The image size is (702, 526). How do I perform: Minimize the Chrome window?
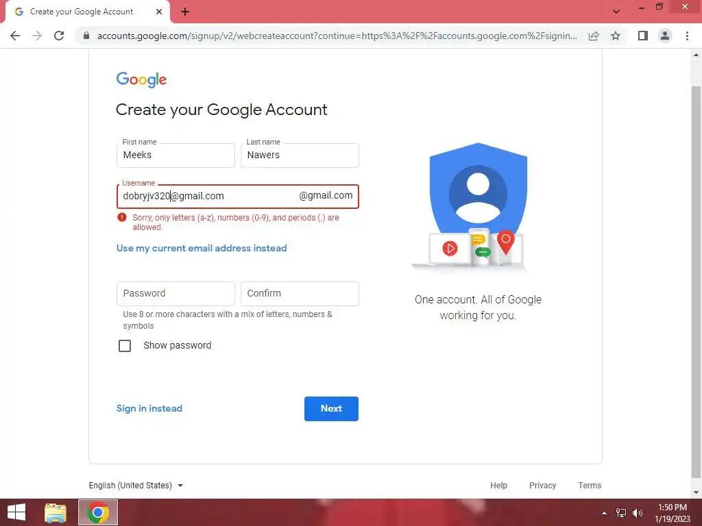click(x=642, y=7)
